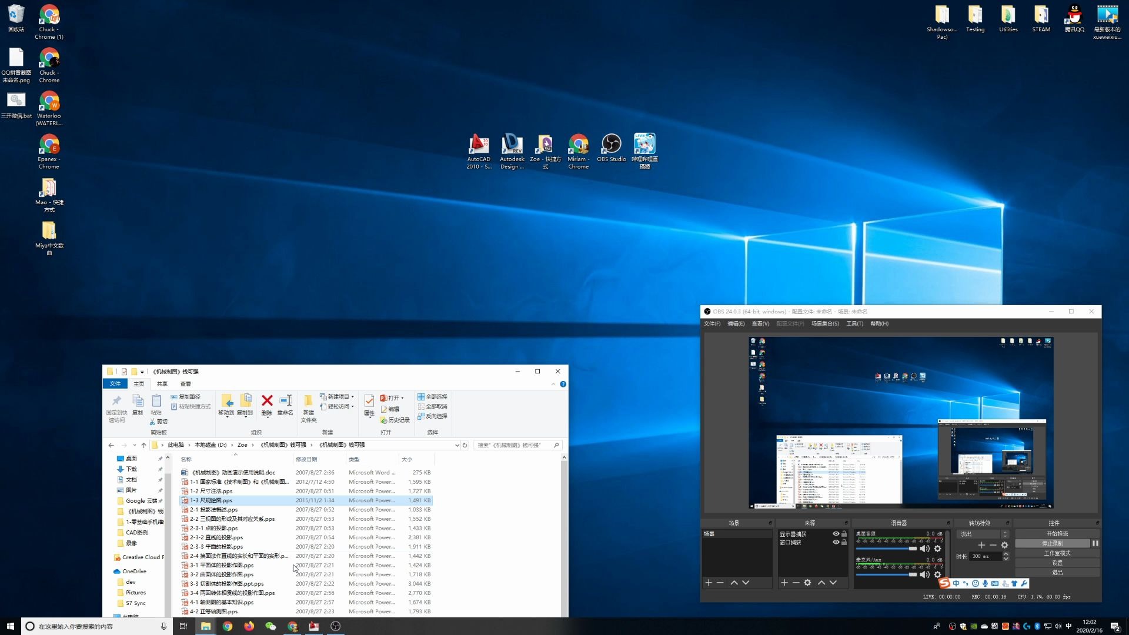Open the Mic/Aux (麦克风/Aux) audio settings gear
The width and height of the screenshot is (1129, 635).
(x=938, y=574)
